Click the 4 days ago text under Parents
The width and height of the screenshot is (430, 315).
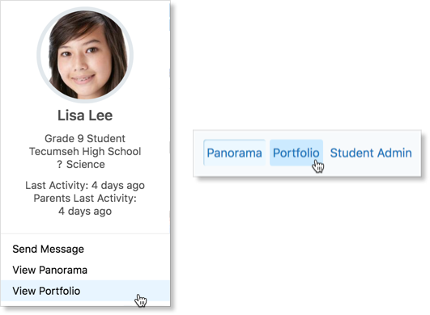pyautogui.click(x=85, y=212)
